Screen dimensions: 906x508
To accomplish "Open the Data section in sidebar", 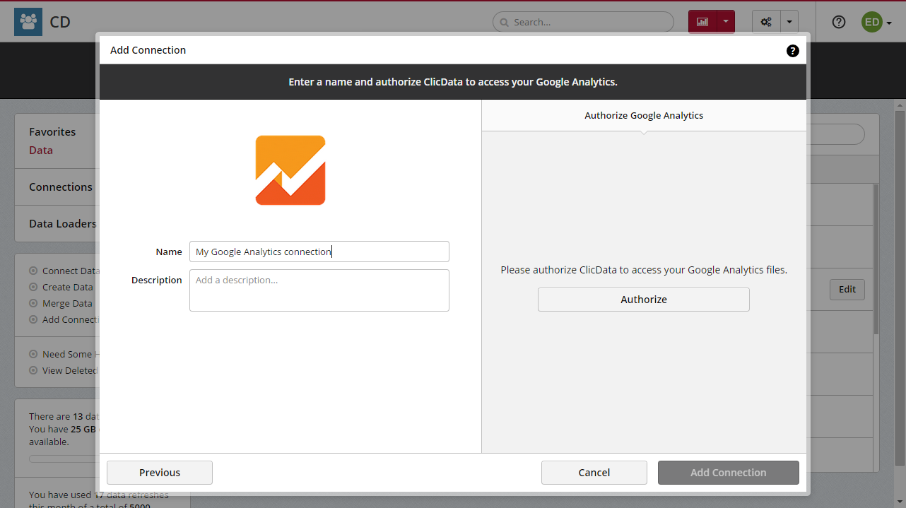I will 41,150.
